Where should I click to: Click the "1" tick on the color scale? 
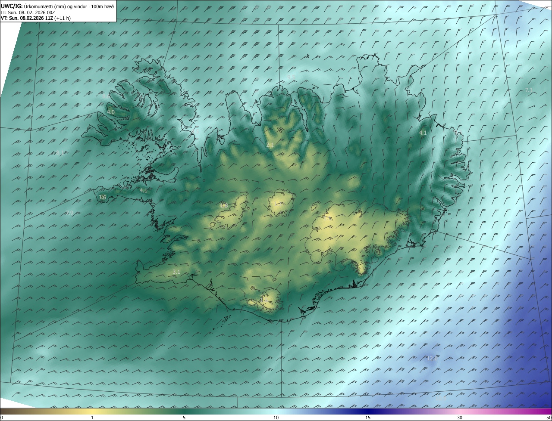92,418
